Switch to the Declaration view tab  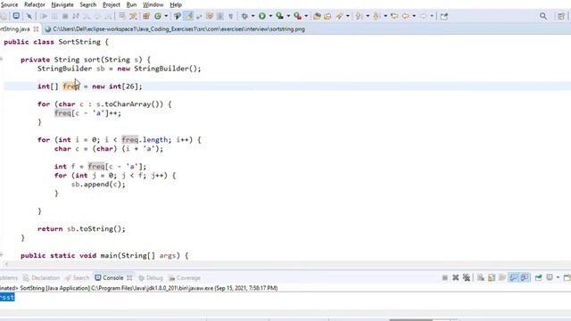[x=41, y=277]
